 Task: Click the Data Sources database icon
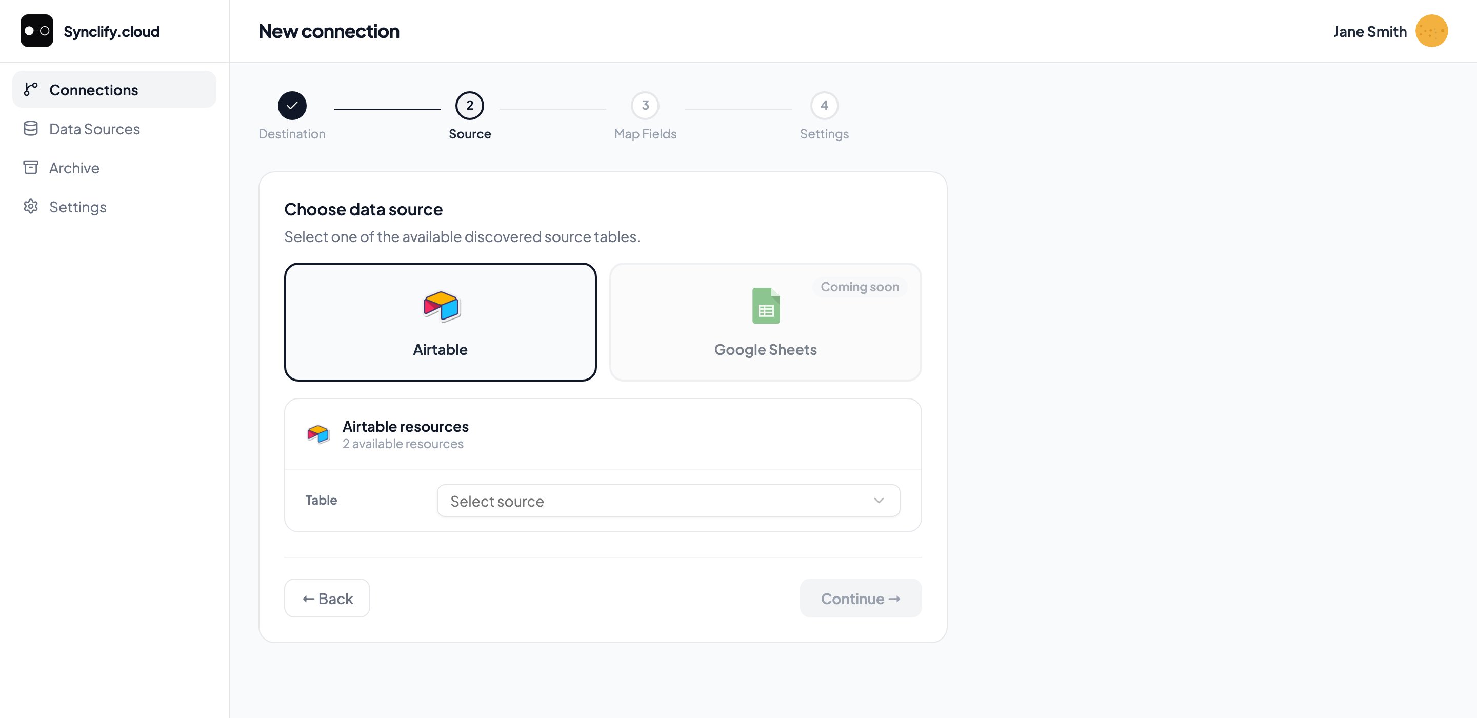click(x=31, y=128)
